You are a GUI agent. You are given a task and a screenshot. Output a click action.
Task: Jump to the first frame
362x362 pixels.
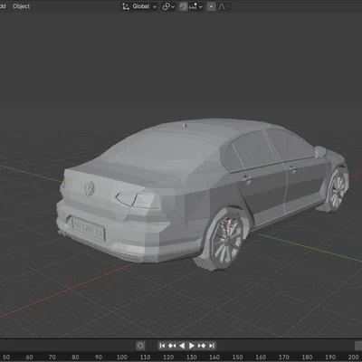point(162,346)
